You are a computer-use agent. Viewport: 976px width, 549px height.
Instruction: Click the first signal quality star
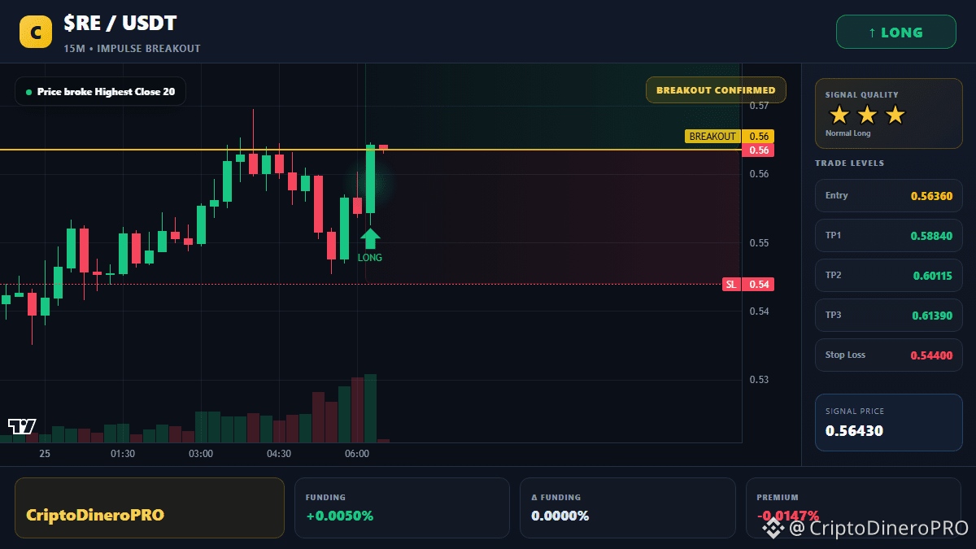(x=839, y=115)
